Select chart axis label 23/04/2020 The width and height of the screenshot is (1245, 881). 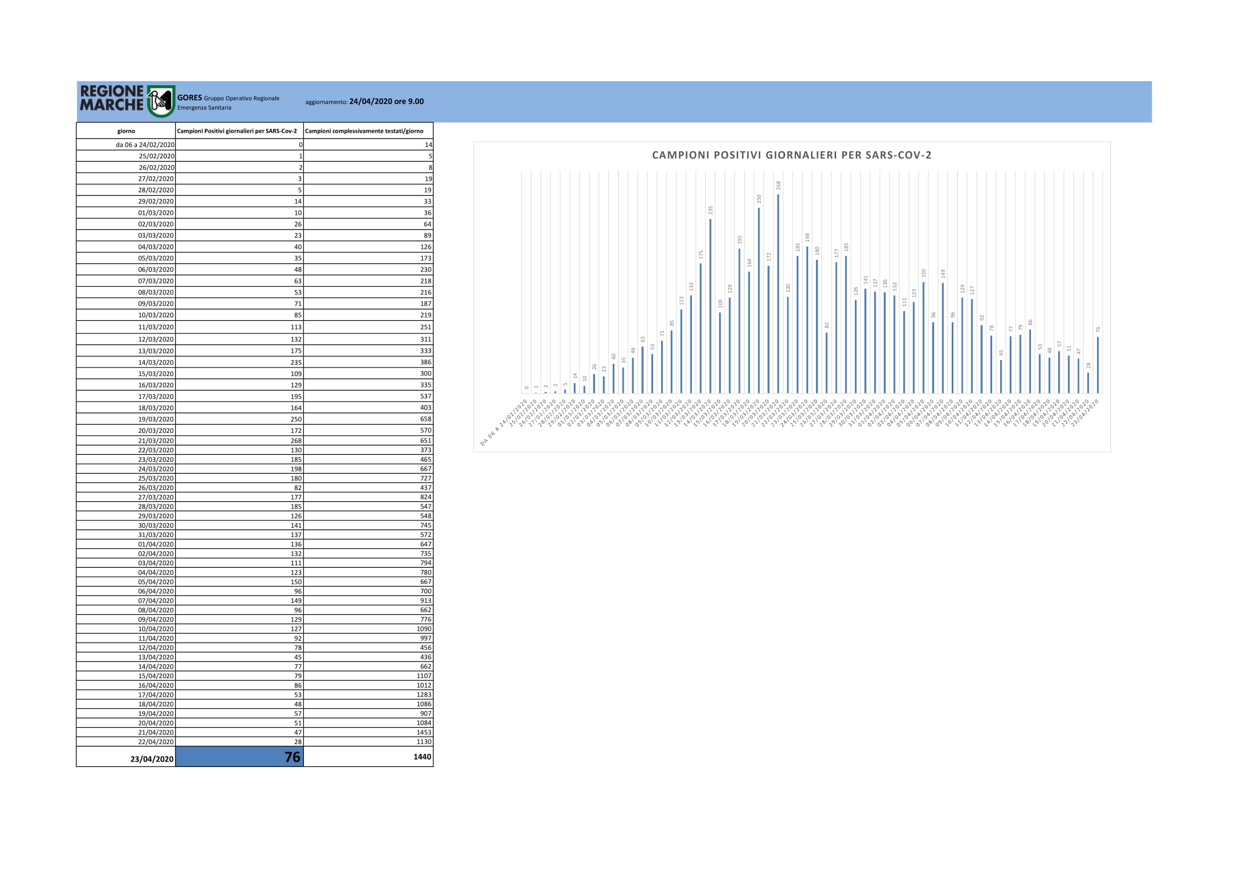tap(1085, 413)
